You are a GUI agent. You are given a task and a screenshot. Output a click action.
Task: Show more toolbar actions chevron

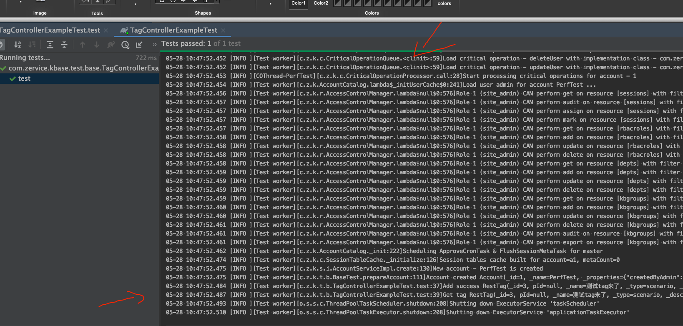coord(155,44)
